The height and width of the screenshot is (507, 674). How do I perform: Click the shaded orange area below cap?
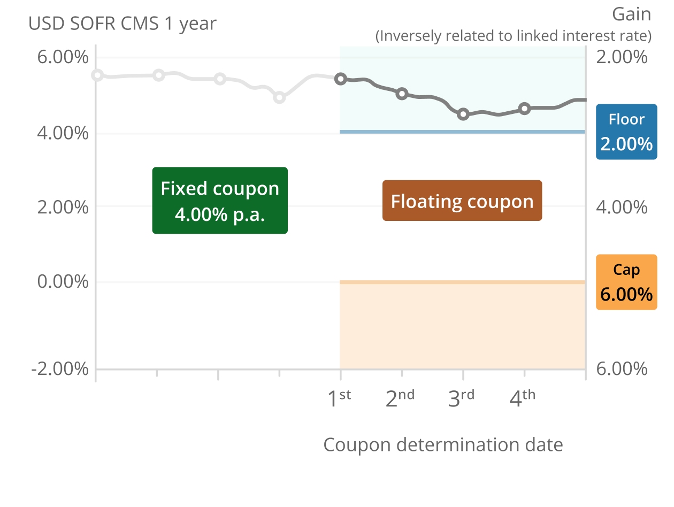pos(463,326)
